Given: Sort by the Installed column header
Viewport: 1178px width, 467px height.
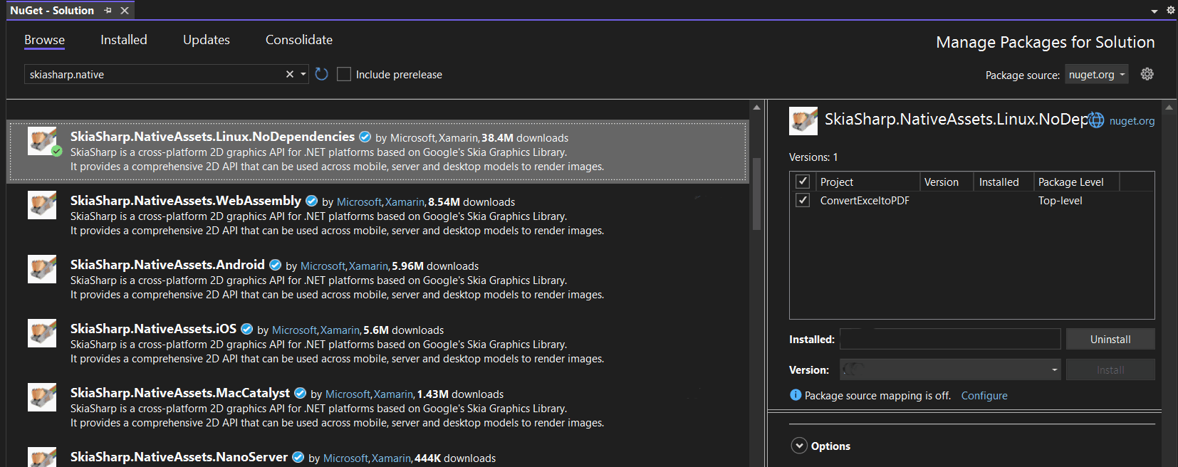Looking at the screenshot, I should coord(1004,182).
